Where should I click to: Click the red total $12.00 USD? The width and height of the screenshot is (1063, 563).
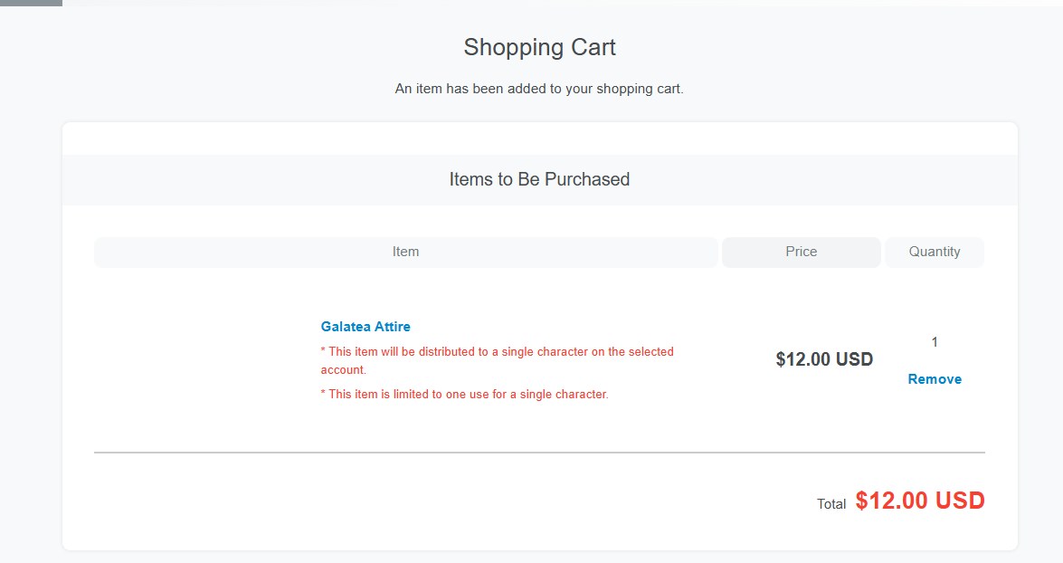pyautogui.click(x=919, y=501)
